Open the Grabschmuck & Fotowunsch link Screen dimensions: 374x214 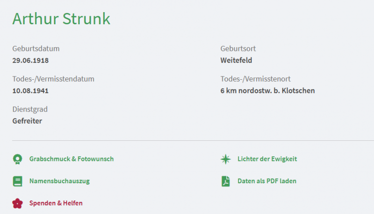point(71,159)
